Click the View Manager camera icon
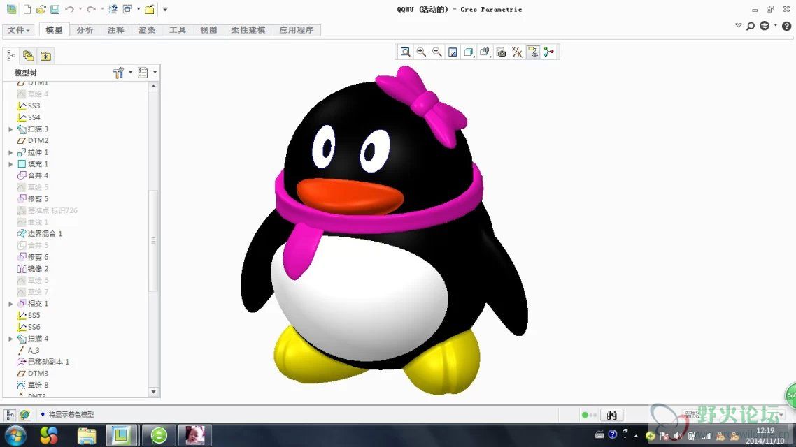The image size is (796, 447). (x=501, y=52)
